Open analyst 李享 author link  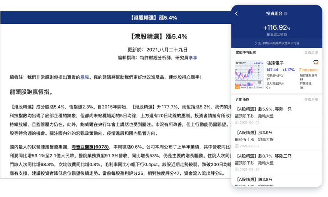192,57
